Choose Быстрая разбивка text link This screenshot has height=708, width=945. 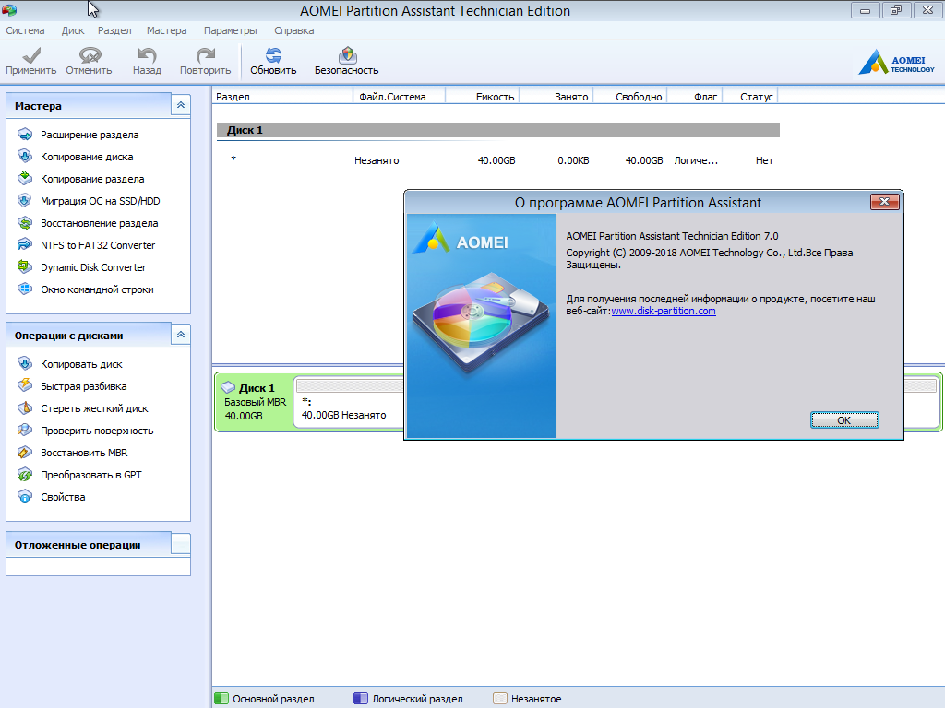84,386
